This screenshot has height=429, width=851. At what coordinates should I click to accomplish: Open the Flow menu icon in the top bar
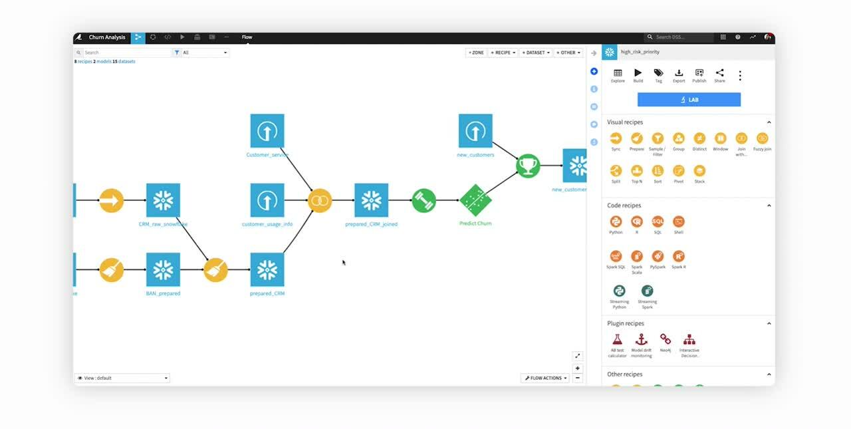(138, 37)
